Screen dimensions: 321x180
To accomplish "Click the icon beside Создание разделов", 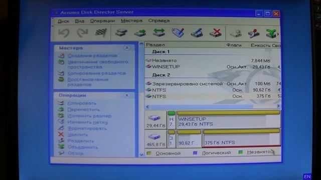I will click(61, 55).
